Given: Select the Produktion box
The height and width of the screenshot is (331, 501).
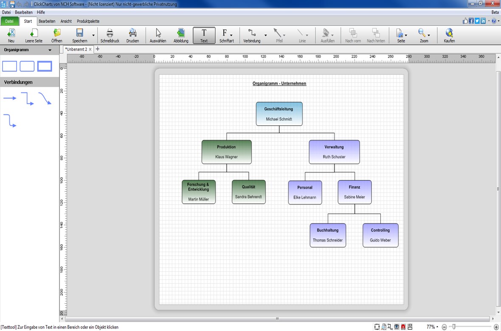Looking at the screenshot, I should (x=227, y=152).
